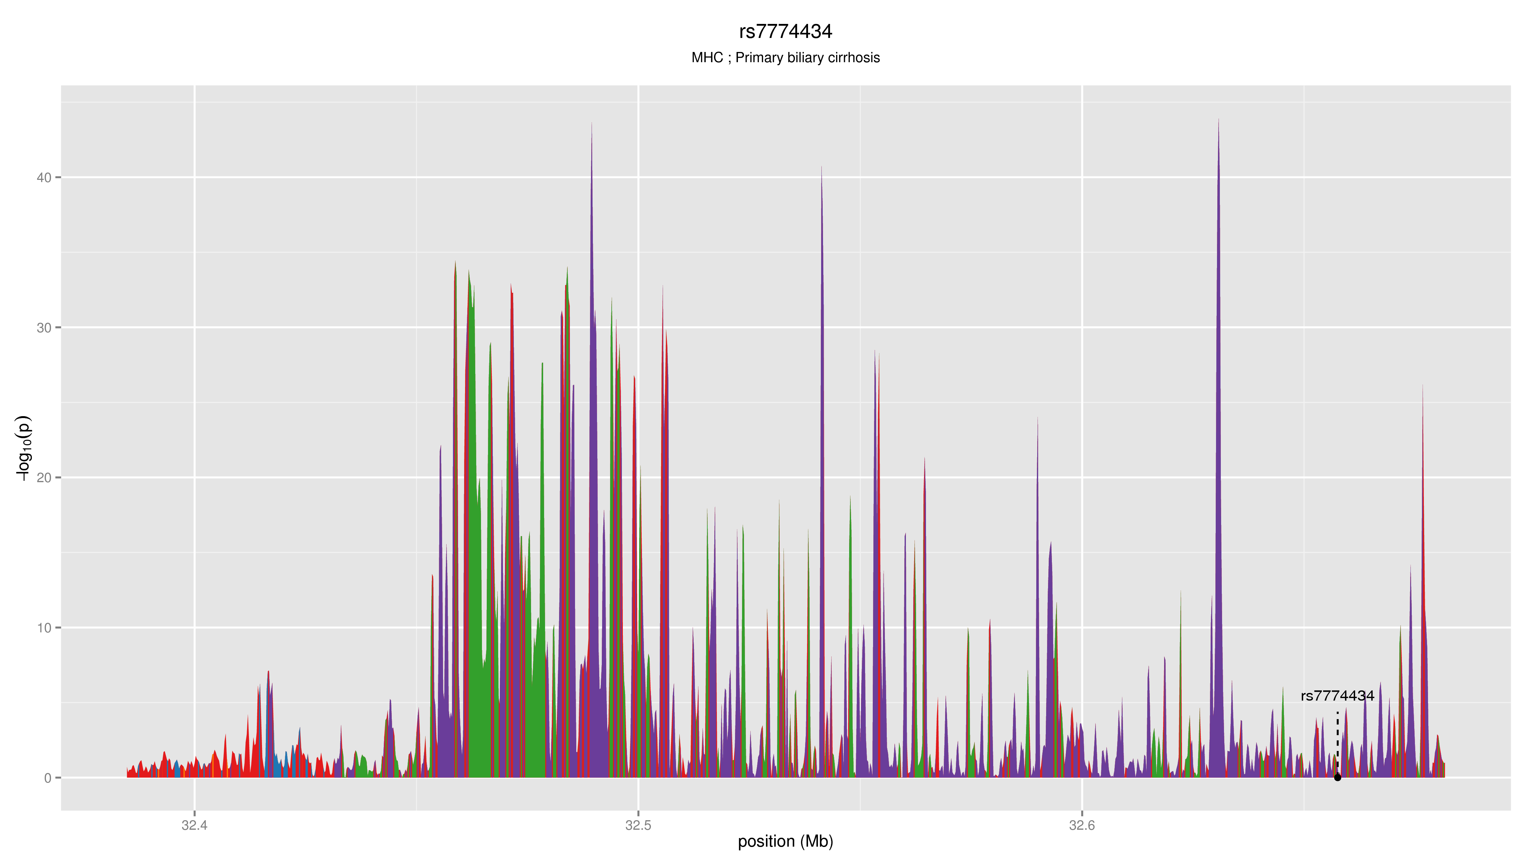The width and height of the screenshot is (1530, 861).
Task: Click x-axis tick label 32.4
Action: 194,825
